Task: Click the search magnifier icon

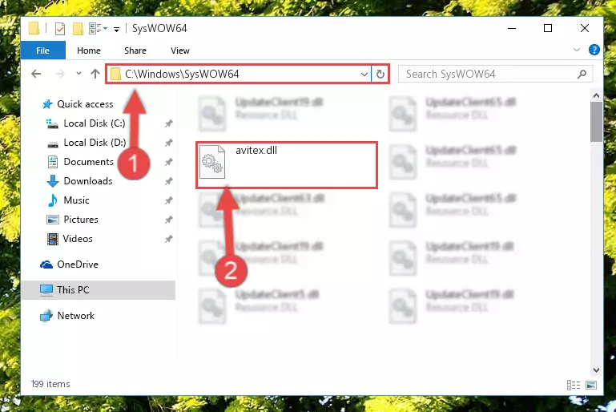Action: pyautogui.click(x=582, y=74)
